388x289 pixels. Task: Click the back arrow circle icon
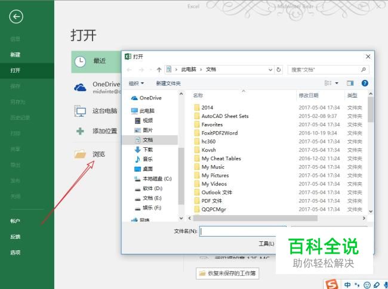point(16,17)
